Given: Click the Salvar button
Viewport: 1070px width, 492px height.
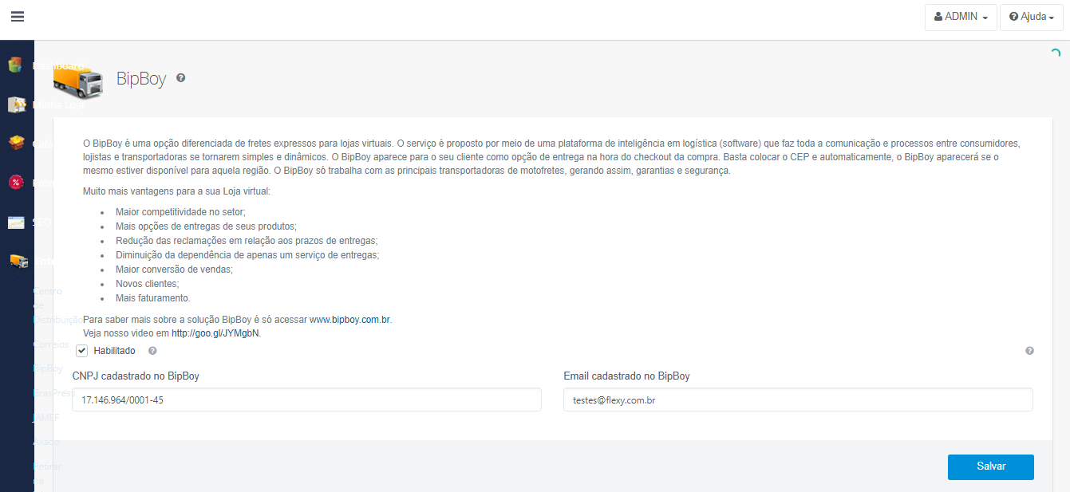Looking at the screenshot, I should tap(991, 467).
